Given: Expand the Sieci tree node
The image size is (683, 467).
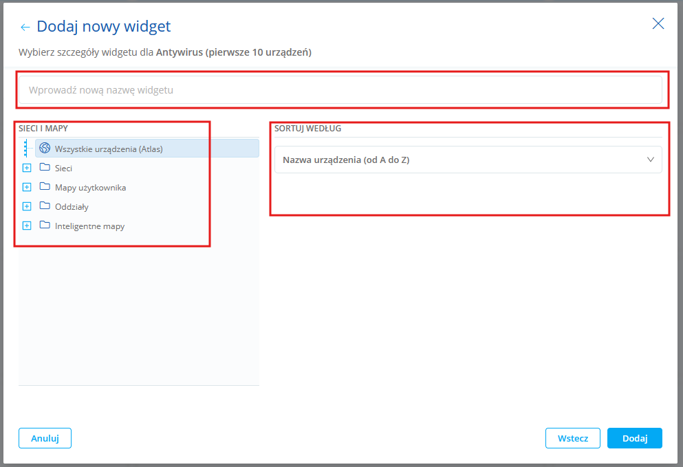Looking at the screenshot, I should [x=27, y=168].
